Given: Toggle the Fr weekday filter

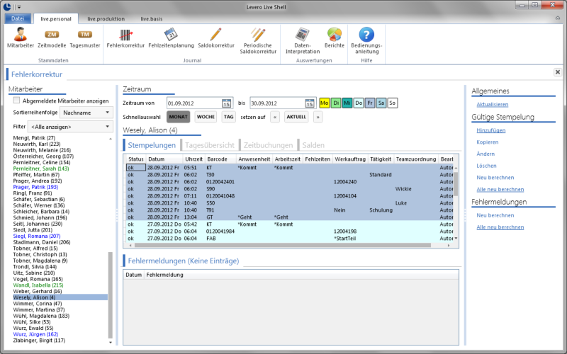Looking at the screenshot, I should pyautogui.click(x=369, y=103).
